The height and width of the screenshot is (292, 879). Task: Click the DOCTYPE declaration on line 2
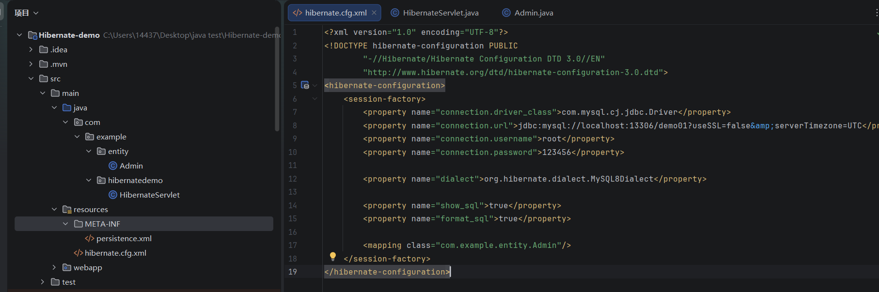tap(421, 46)
